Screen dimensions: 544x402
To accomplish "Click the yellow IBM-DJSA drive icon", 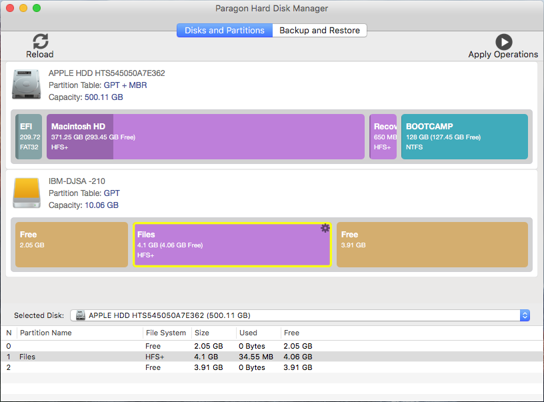I will click(x=27, y=193).
